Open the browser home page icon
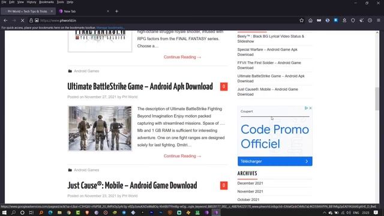This screenshot has width=384, height=216. coord(310,20)
